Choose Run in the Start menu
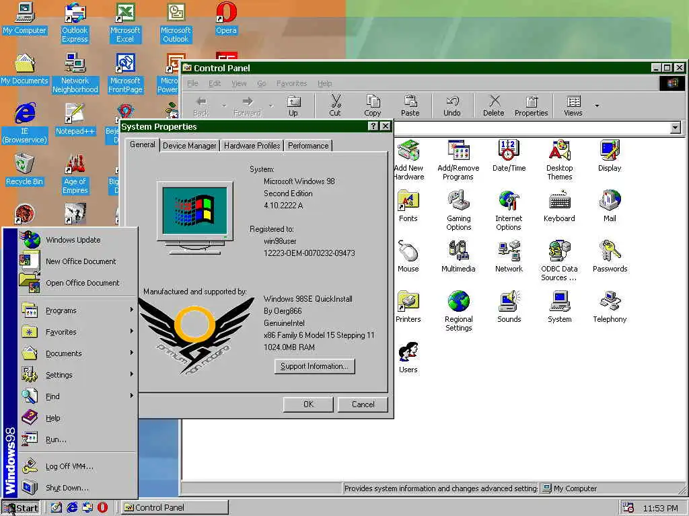Image resolution: width=689 pixels, height=516 pixels. (77, 439)
